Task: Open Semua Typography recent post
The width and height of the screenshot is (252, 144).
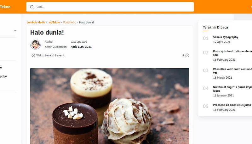Action: (x=226, y=37)
